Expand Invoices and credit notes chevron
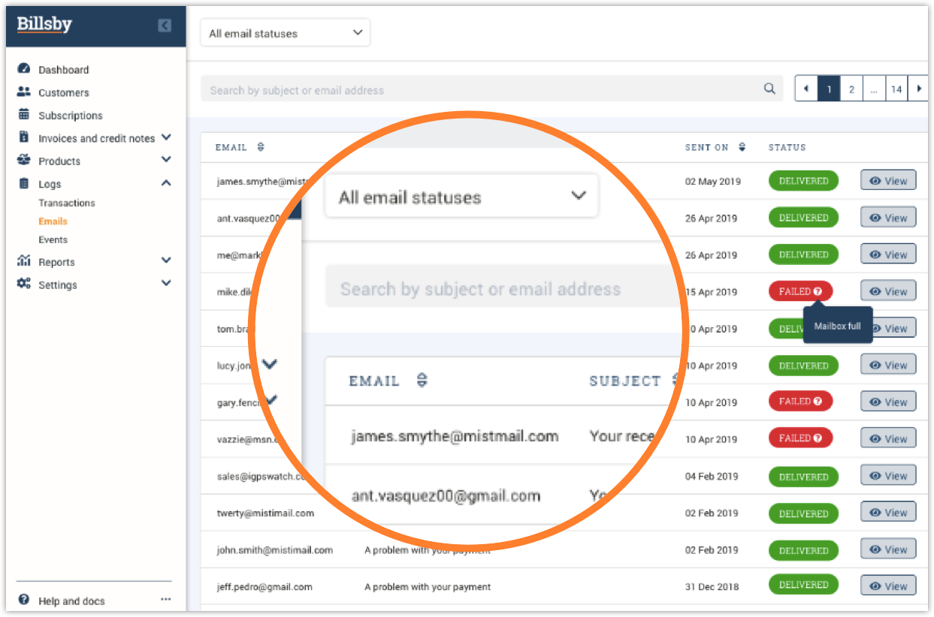 (x=166, y=137)
